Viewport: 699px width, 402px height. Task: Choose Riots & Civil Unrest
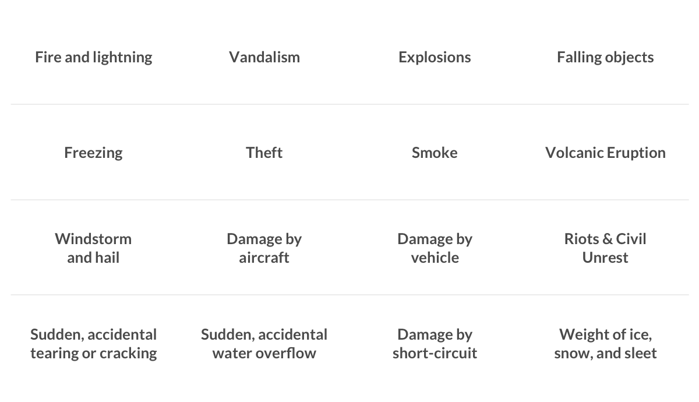[x=605, y=248]
